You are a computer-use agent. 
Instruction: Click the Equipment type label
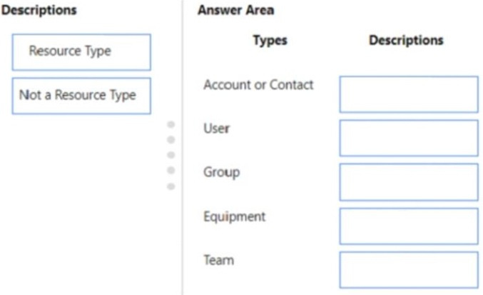coord(235,217)
